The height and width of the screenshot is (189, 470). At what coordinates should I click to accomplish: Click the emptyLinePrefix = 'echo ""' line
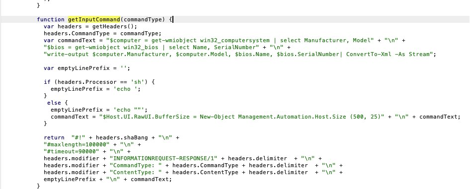click(x=99, y=110)
